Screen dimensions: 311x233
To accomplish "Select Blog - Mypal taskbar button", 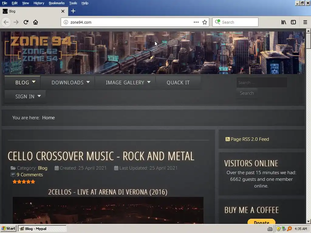I will pyautogui.click(x=42, y=229).
